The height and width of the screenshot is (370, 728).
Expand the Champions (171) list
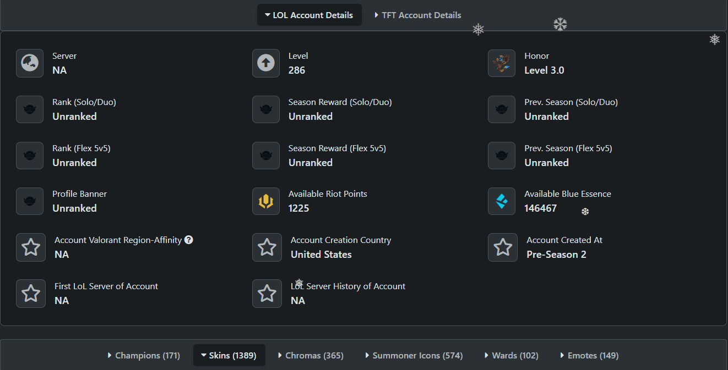point(144,356)
